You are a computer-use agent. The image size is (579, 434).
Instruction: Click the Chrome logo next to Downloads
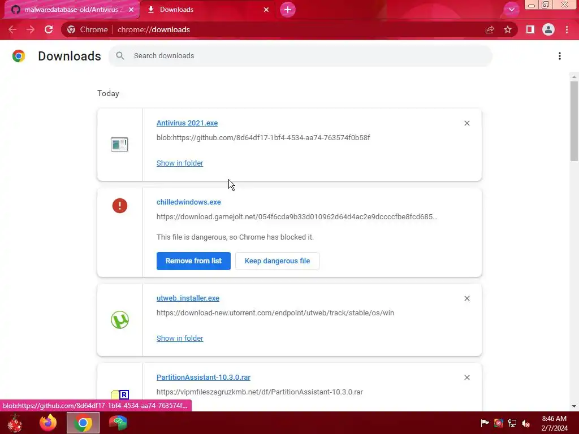pos(19,56)
